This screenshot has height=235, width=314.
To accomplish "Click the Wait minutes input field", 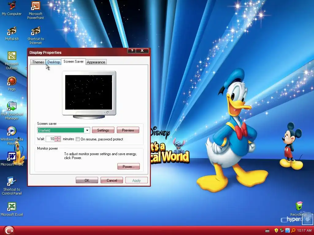I will [51, 139].
